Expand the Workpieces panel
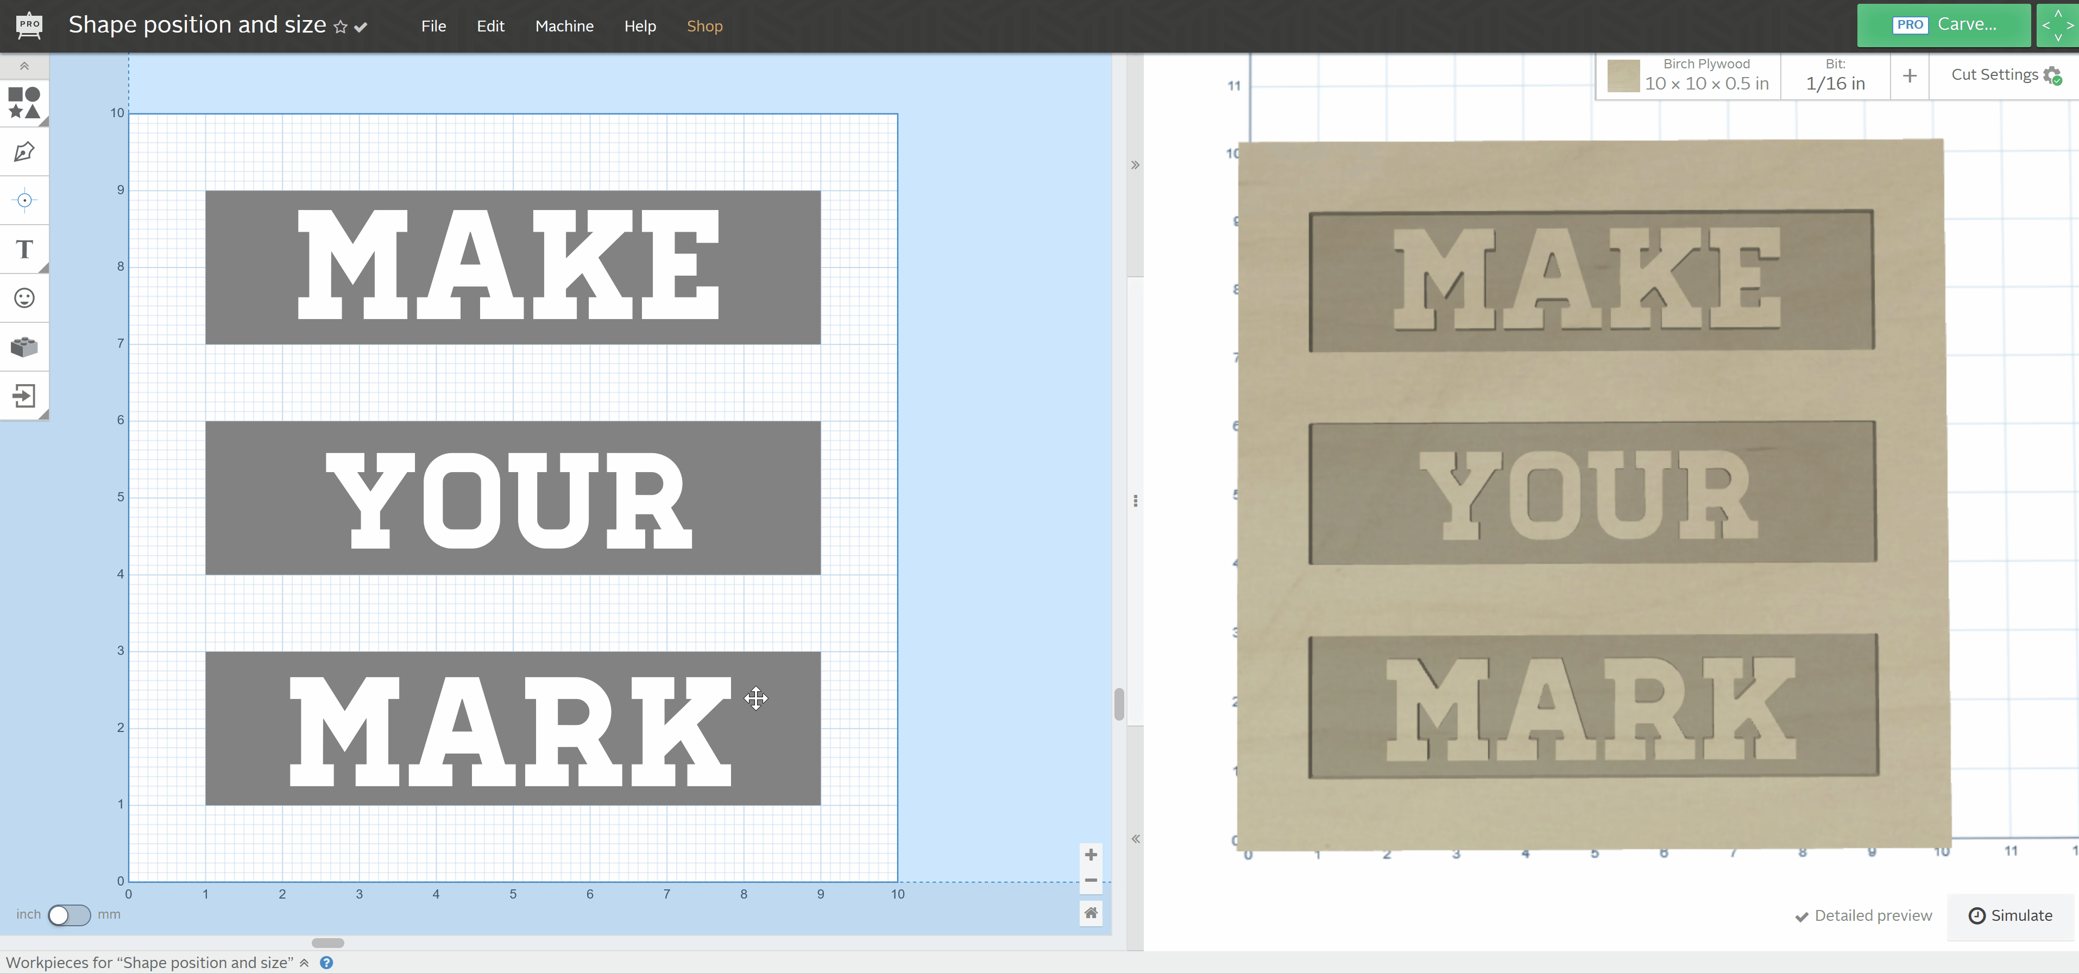The height and width of the screenshot is (974, 2079). click(304, 963)
